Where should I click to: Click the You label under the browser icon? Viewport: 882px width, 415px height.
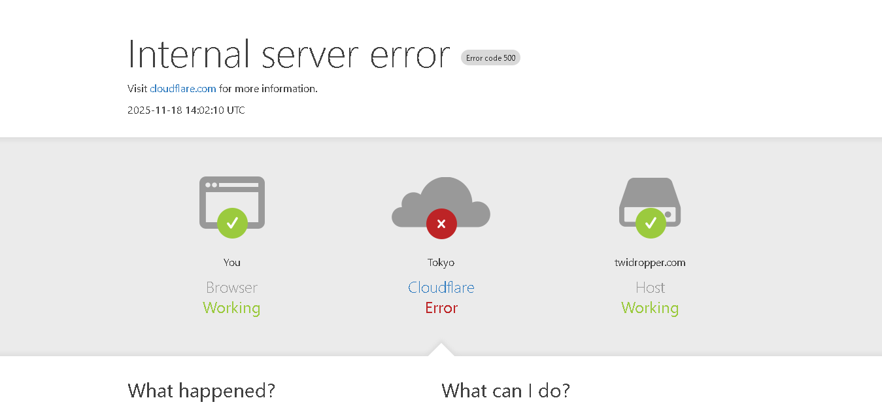click(x=232, y=263)
